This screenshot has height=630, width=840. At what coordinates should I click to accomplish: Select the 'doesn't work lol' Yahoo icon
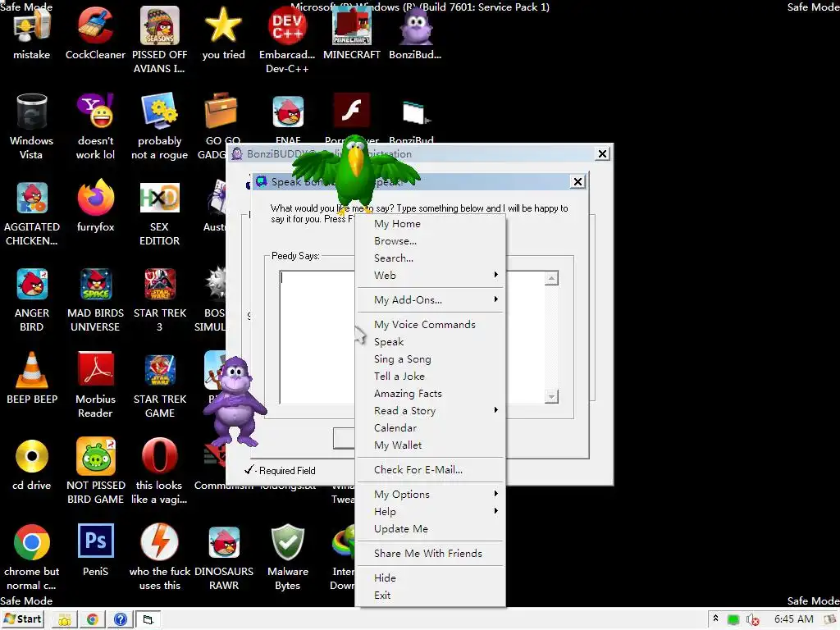pos(95,126)
